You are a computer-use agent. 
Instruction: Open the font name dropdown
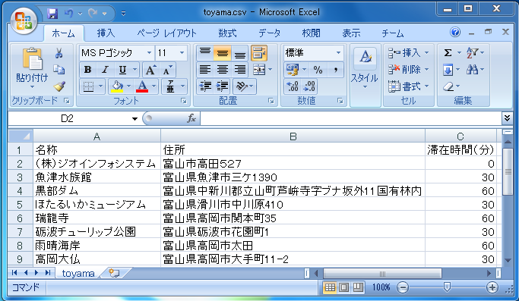(149, 53)
